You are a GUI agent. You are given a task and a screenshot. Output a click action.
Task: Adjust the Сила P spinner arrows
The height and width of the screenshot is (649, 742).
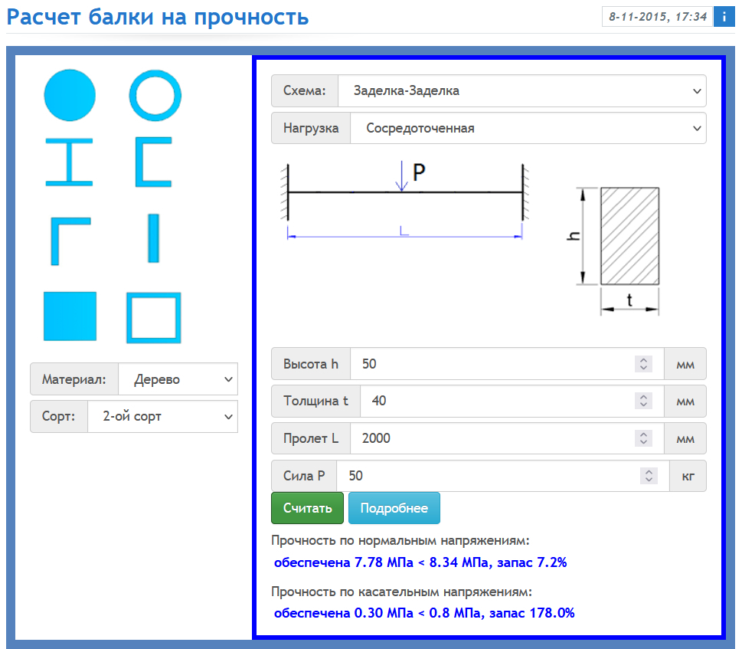(x=649, y=476)
